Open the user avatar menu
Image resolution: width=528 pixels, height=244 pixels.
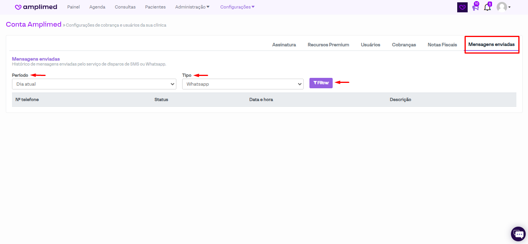[503, 7]
